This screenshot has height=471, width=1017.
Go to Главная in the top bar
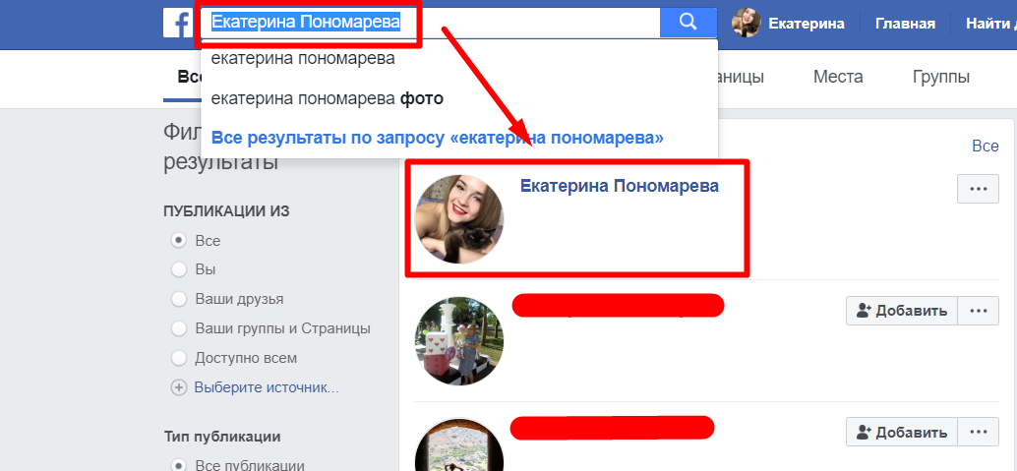pyautogui.click(x=905, y=24)
